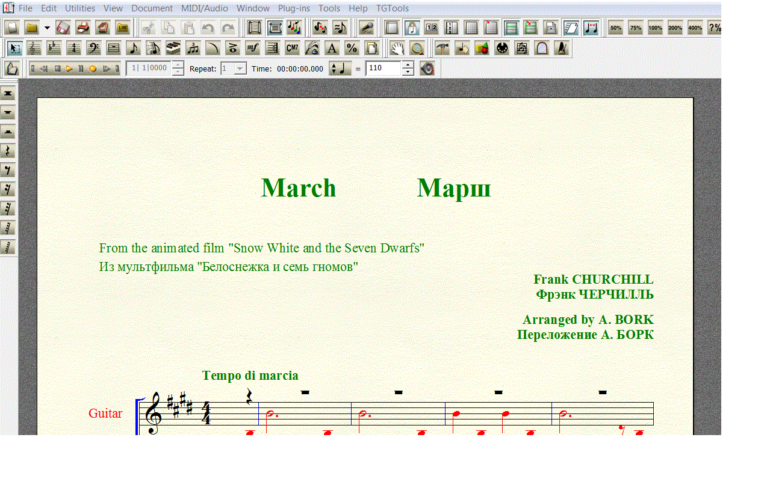Select the Tempo tool metronome icon
The height and width of the screenshot is (491, 767).
pyautogui.click(x=562, y=48)
